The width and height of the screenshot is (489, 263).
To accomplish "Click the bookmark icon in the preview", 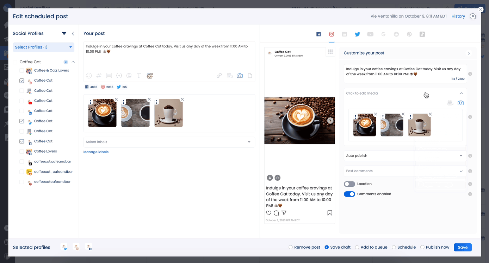I will click(330, 213).
